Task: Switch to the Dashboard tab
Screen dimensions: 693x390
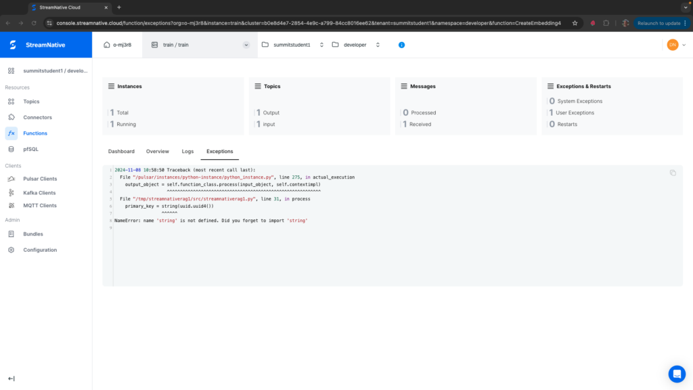Action: [x=121, y=151]
